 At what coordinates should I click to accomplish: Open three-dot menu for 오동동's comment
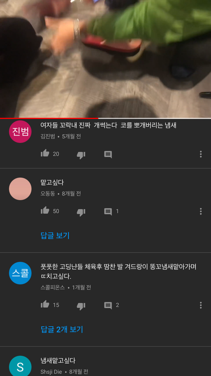point(201,211)
